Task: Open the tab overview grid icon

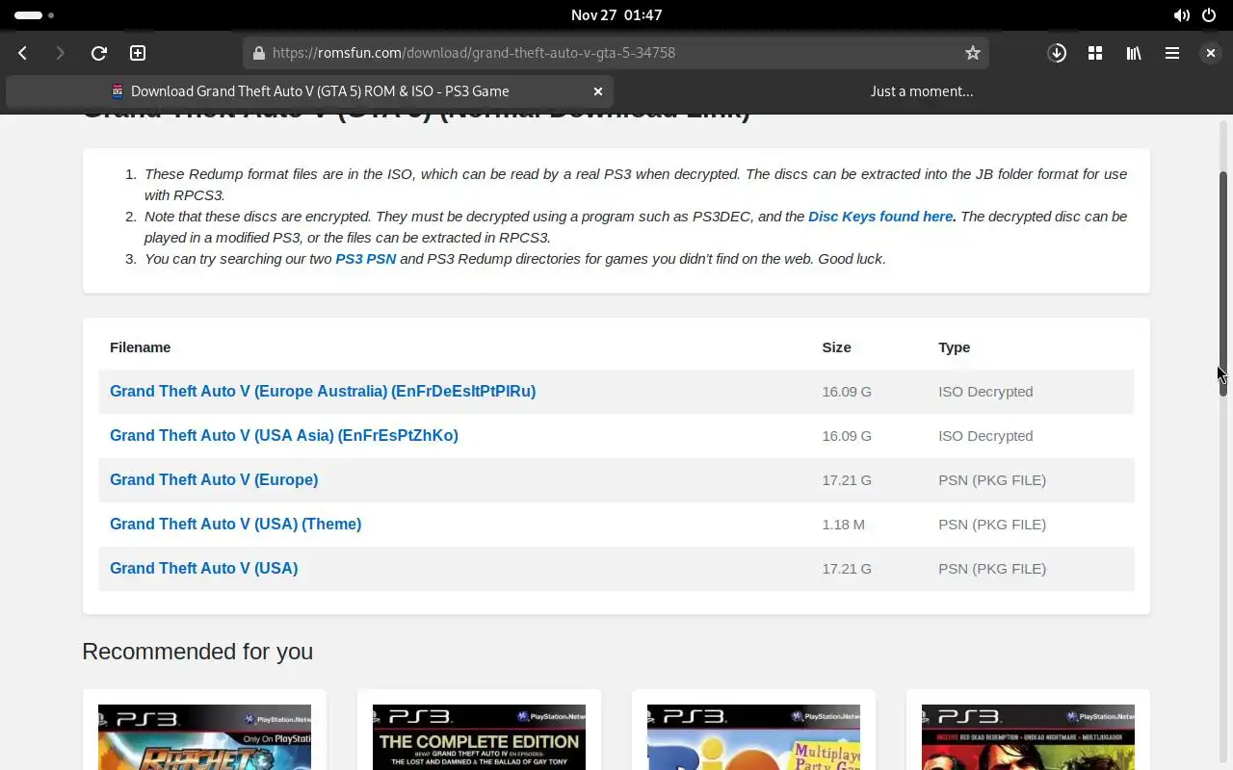Action: 1095,53
